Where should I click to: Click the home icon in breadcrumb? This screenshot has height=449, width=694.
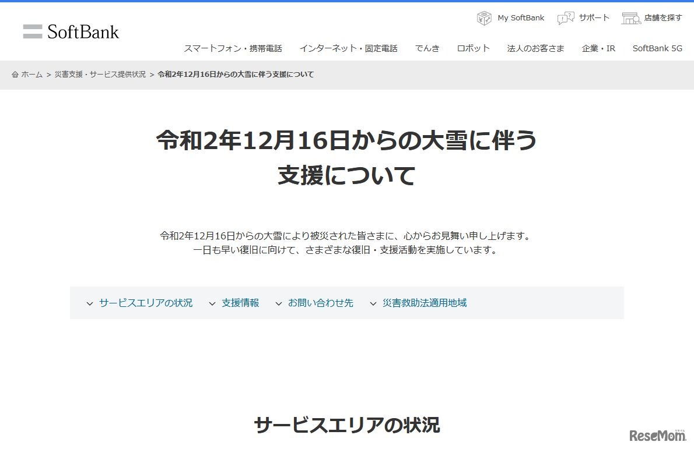click(15, 74)
